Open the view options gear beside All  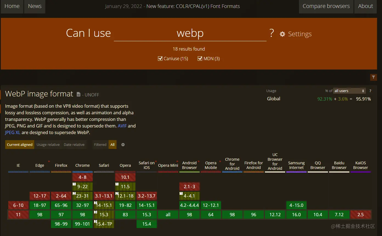click(123, 145)
